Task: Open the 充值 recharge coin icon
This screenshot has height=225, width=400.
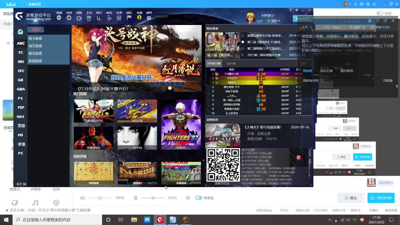Action: [139, 18]
